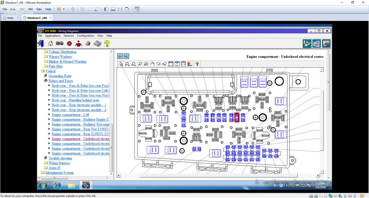Rotate the diagram counterclockwise

pos(165,64)
